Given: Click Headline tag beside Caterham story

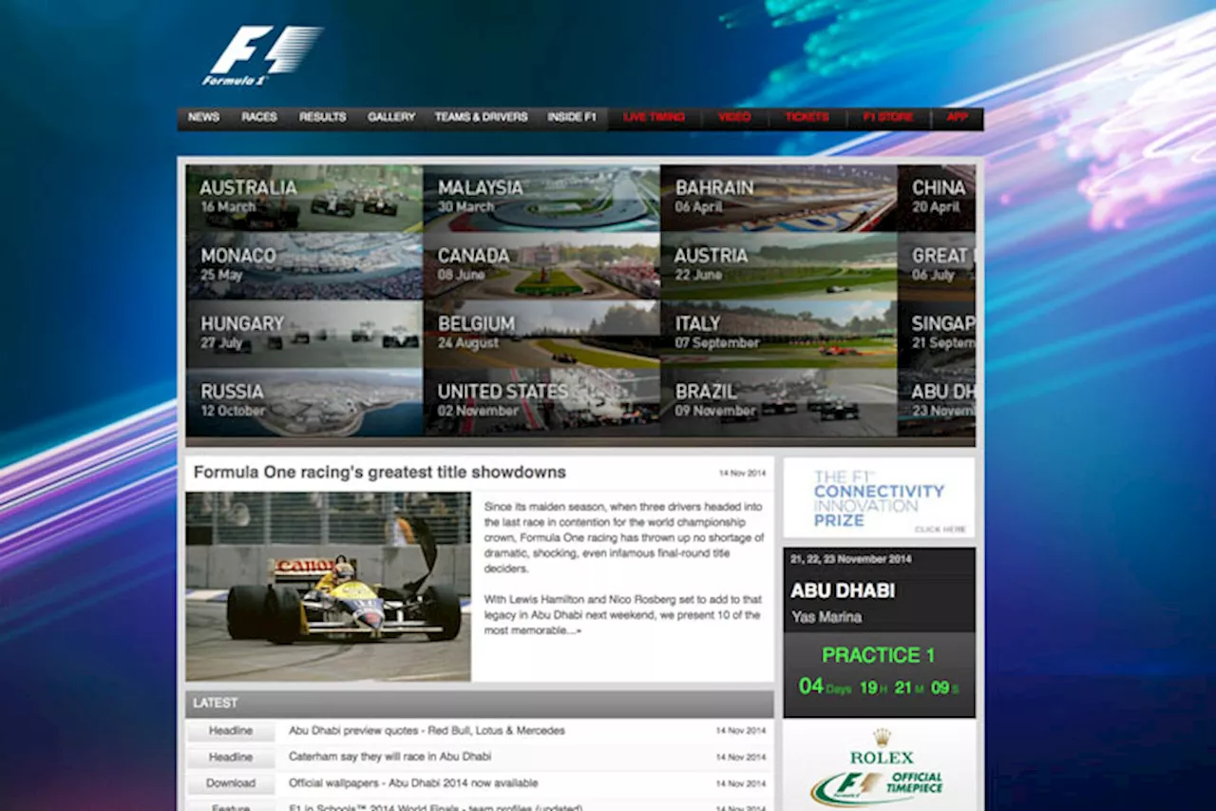Looking at the screenshot, I should coord(231,758).
